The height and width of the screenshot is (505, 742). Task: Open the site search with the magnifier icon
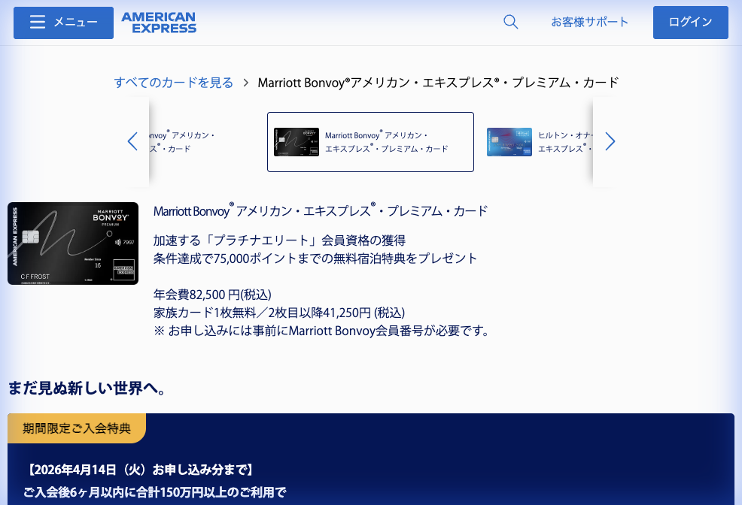pyautogui.click(x=510, y=22)
